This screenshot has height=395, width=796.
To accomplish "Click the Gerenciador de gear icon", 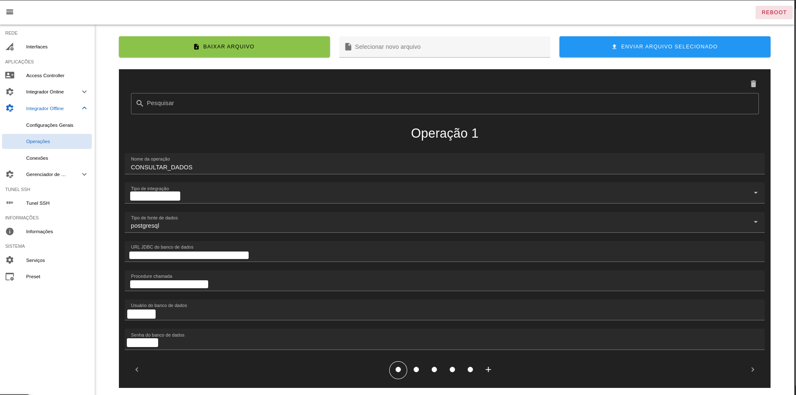I will pos(10,174).
